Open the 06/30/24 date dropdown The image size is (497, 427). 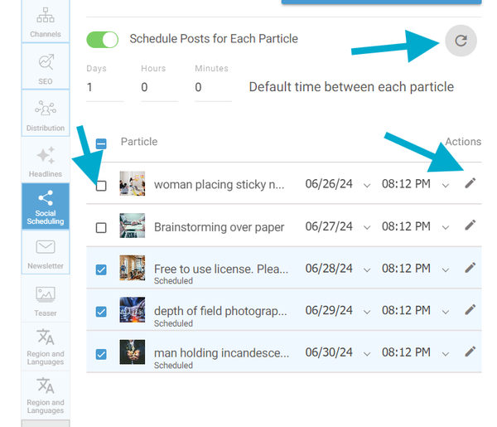pos(367,353)
